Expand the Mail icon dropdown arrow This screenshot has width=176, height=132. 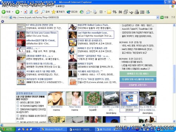pos(91,12)
